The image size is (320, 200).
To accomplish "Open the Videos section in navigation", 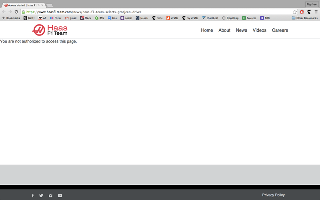I will (259, 30).
